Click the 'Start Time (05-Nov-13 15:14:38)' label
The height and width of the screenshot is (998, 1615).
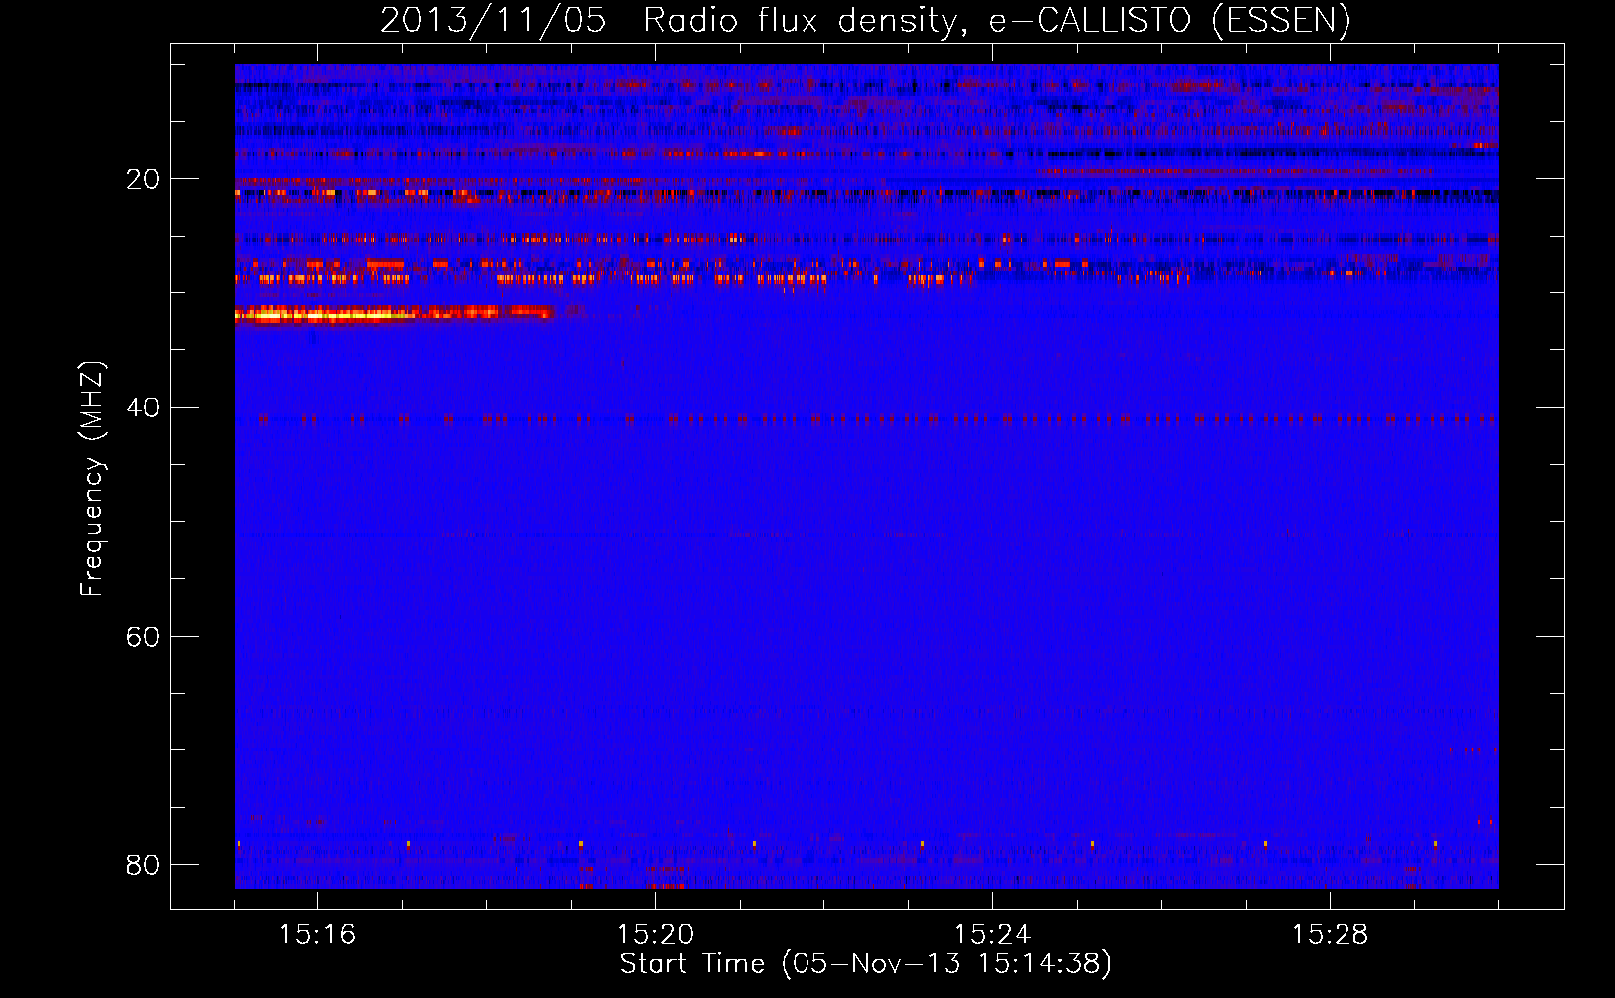865,964
